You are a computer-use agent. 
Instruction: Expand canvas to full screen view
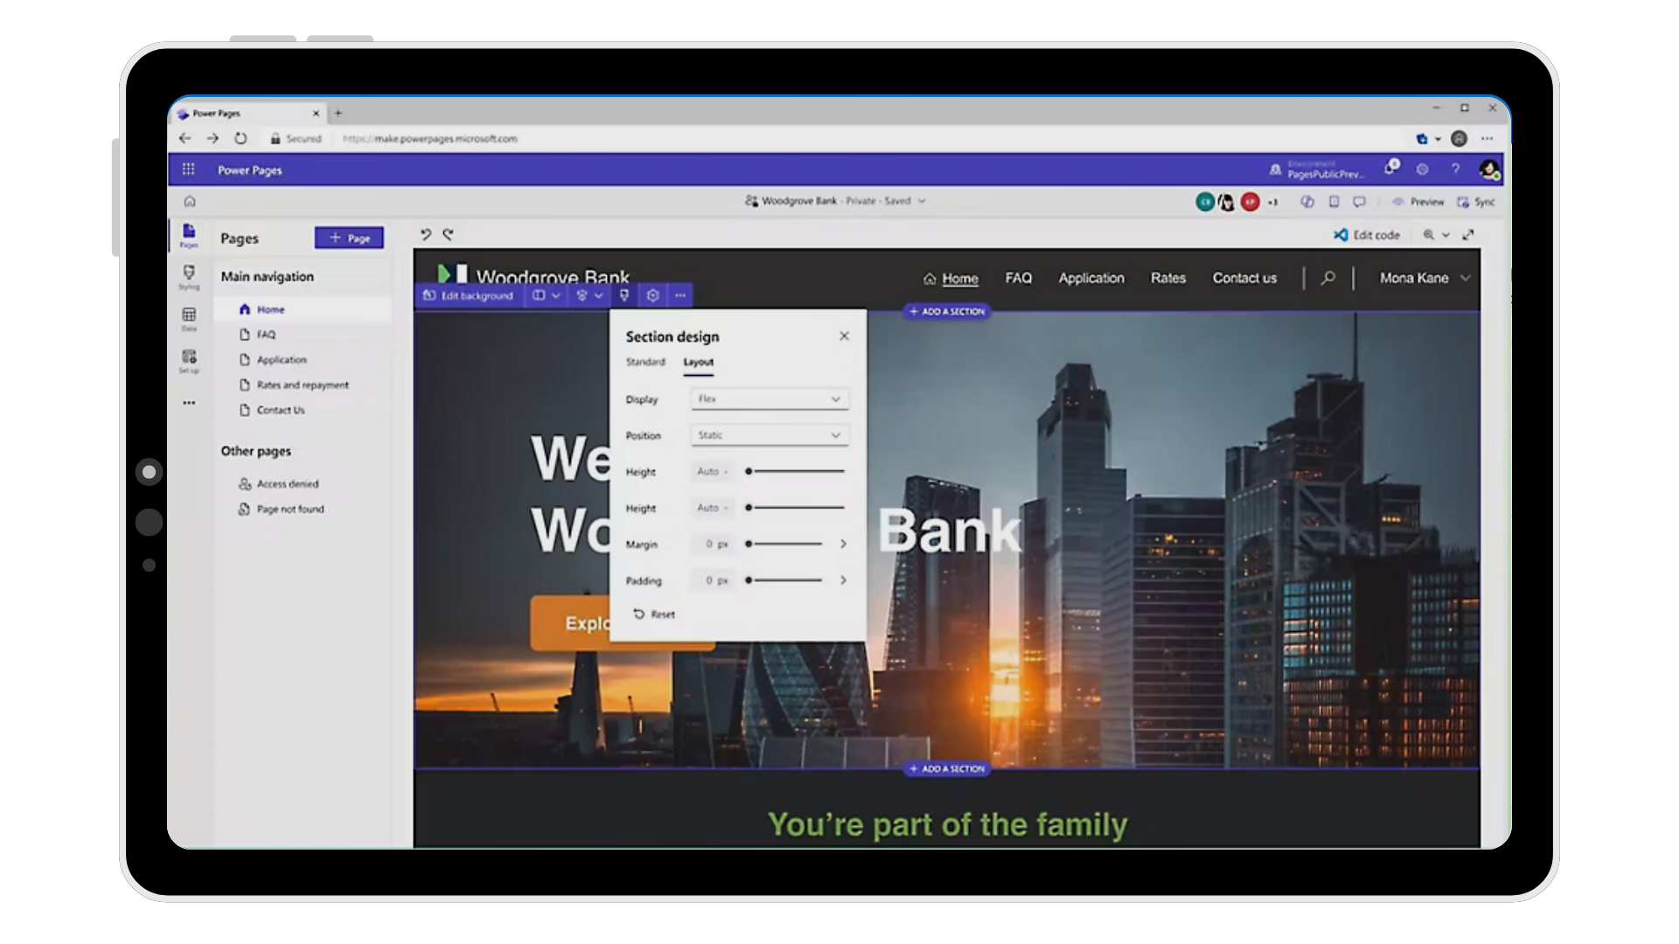coord(1468,234)
